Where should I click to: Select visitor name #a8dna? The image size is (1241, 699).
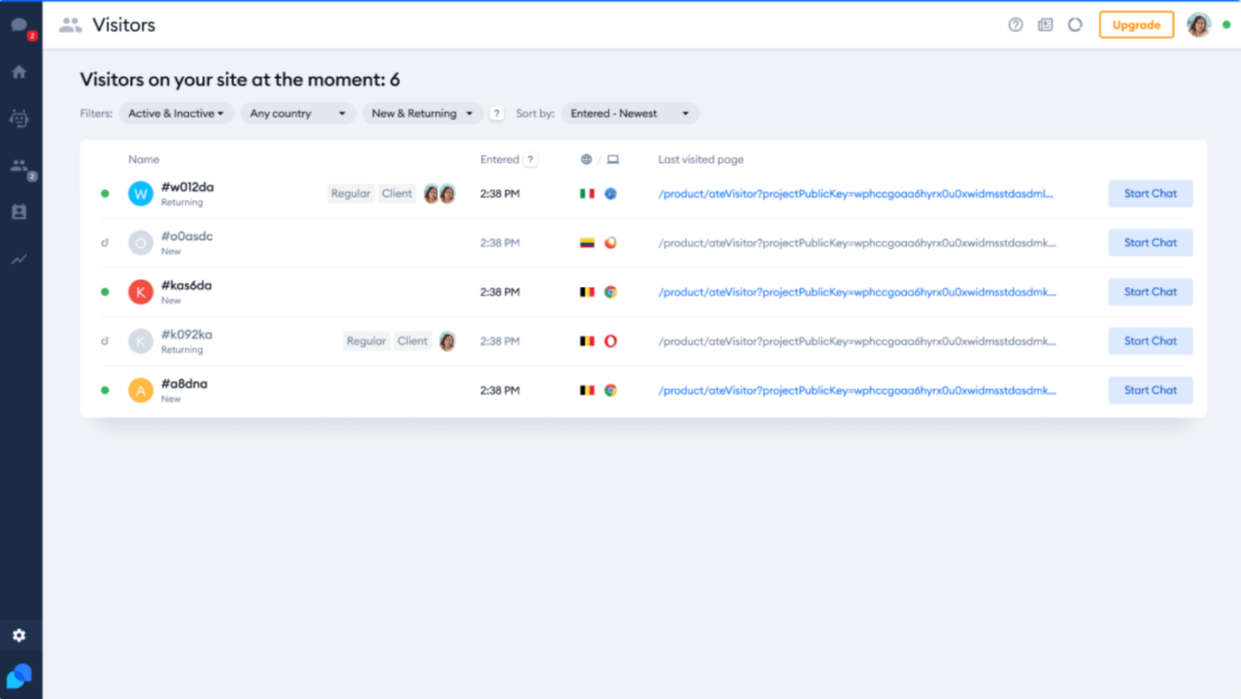point(184,384)
